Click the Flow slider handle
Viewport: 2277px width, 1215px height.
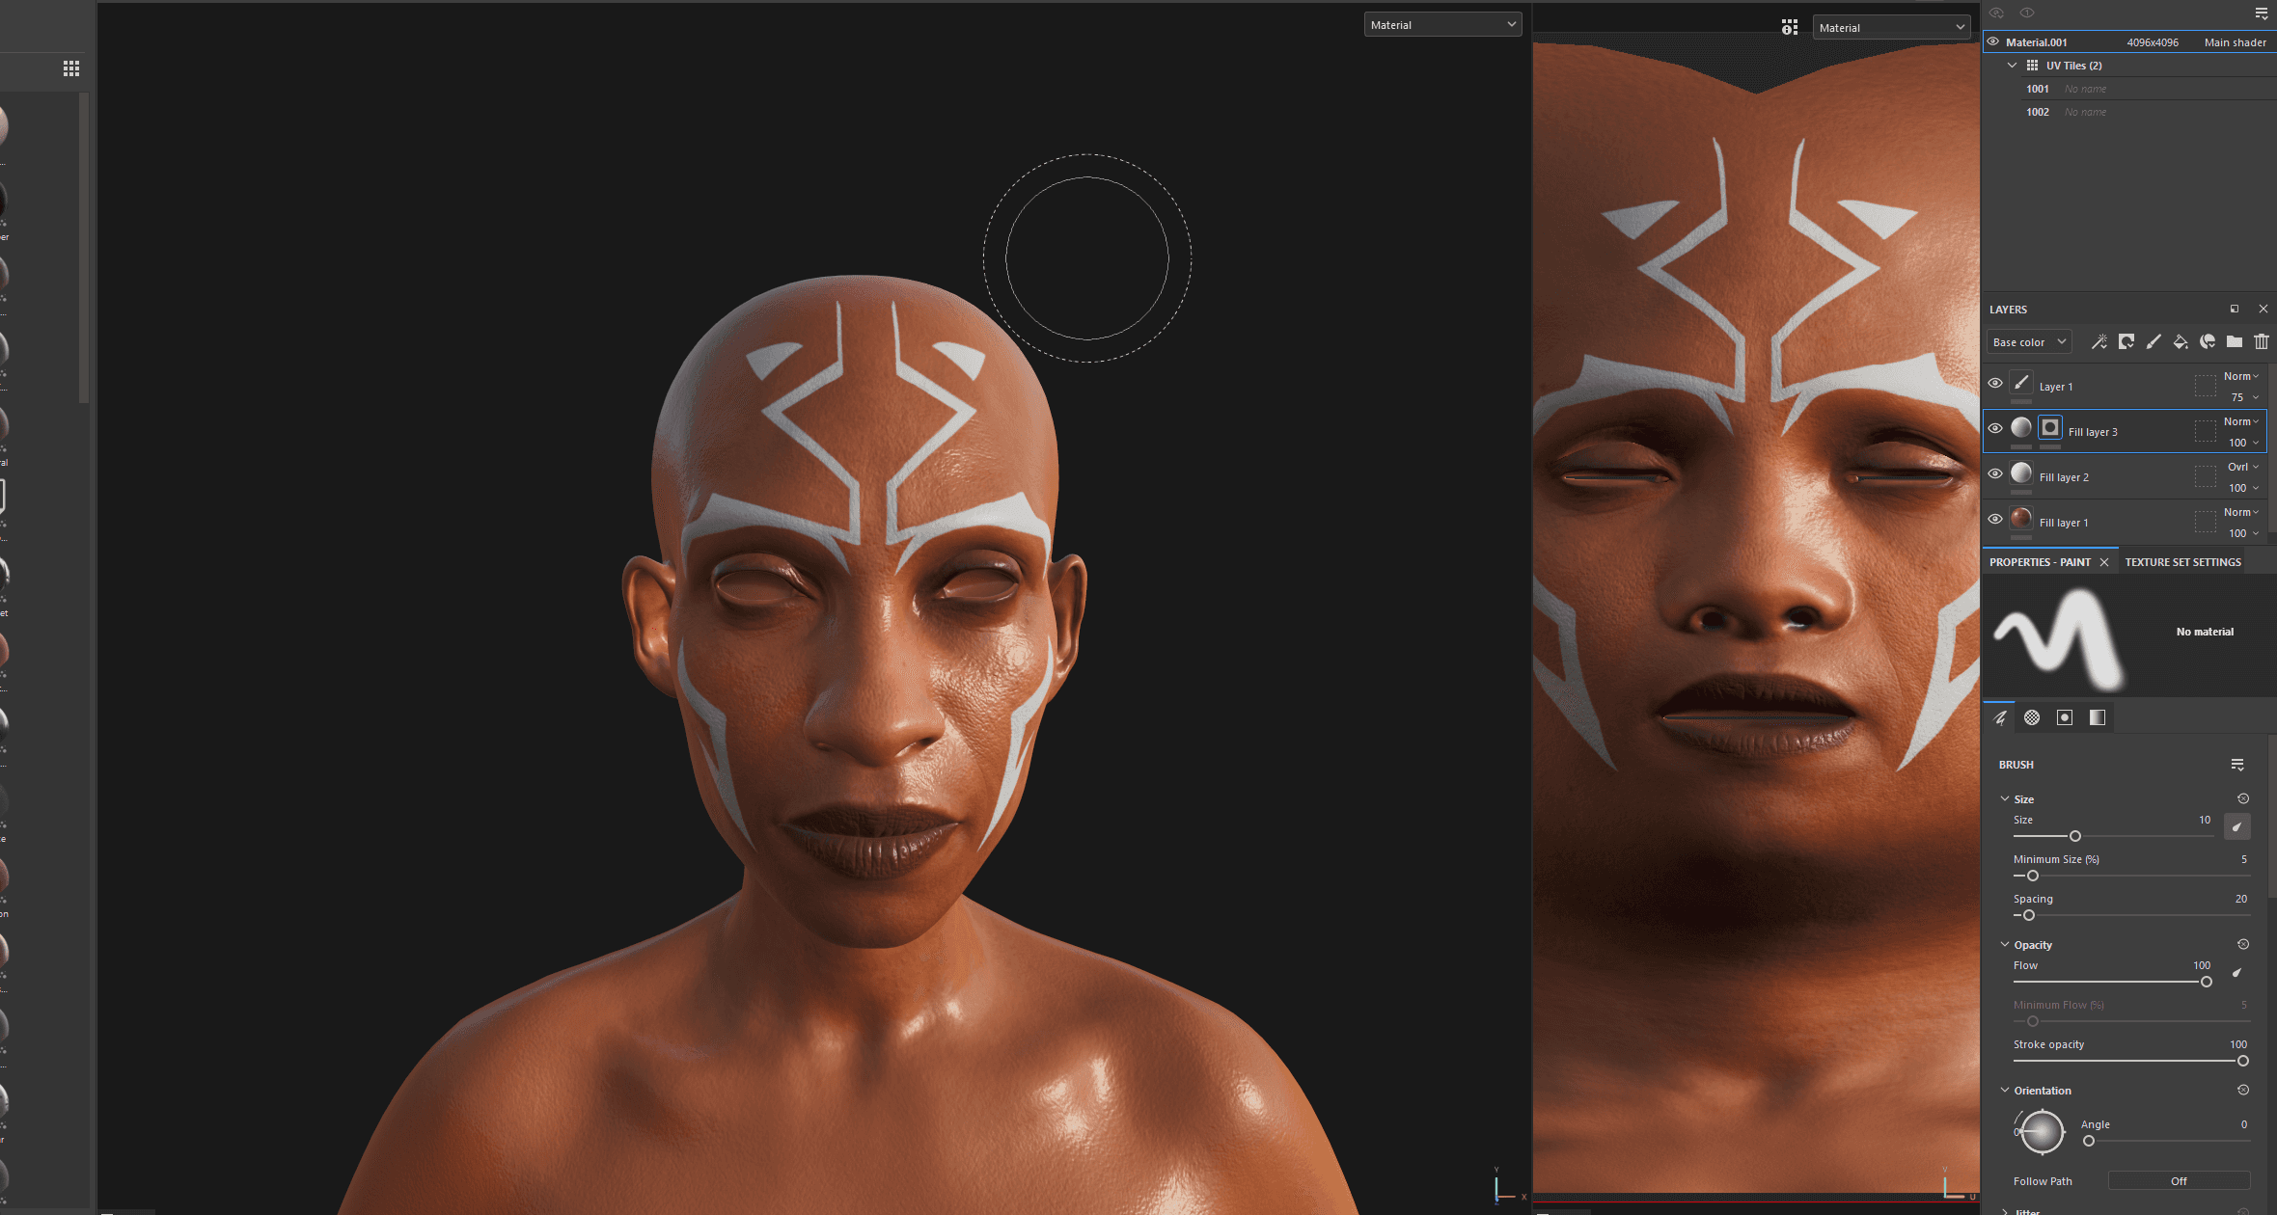click(x=2206, y=982)
